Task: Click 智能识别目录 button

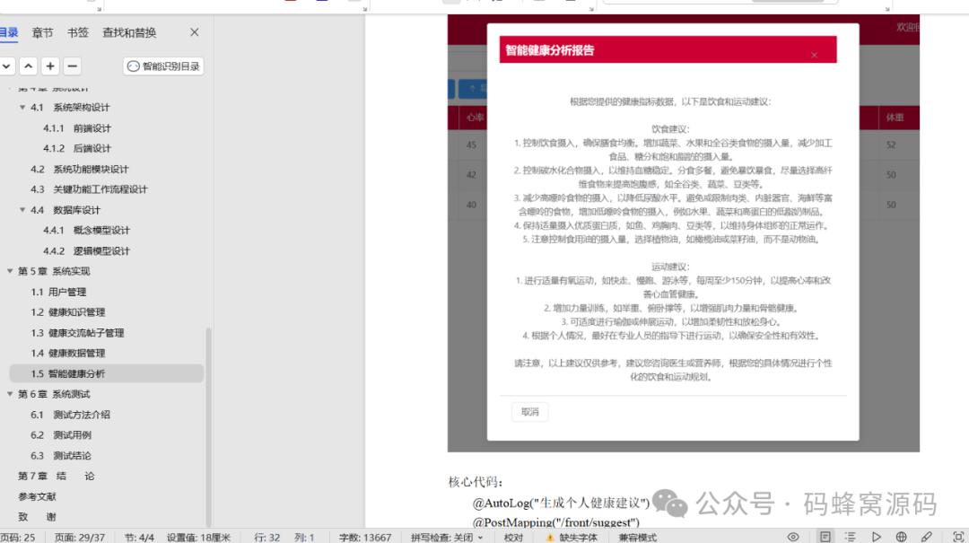Action: [x=164, y=66]
